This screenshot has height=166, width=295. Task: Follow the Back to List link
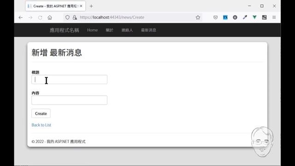pyautogui.click(x=41, y=125)
